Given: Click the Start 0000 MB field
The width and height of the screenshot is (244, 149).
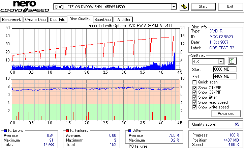Looking at the screenshot, I should coord(224,69).
